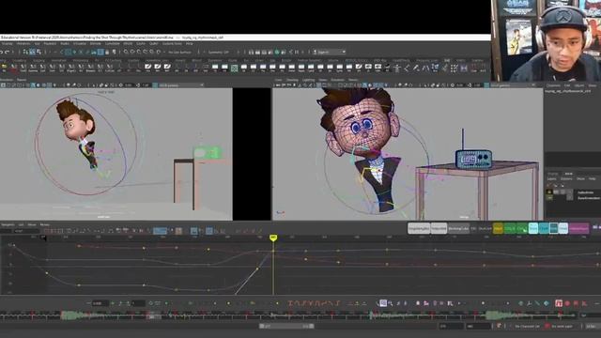Click the yellow folder icon at the shelf start

click(x=4, y=68)
